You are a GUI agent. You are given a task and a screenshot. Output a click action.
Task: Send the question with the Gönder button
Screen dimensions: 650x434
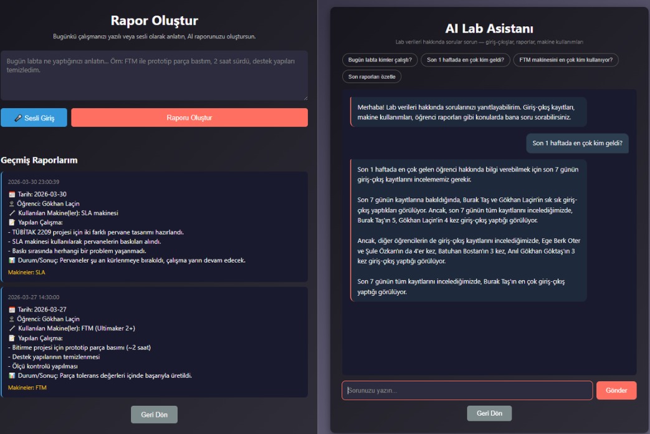point(616,390)
